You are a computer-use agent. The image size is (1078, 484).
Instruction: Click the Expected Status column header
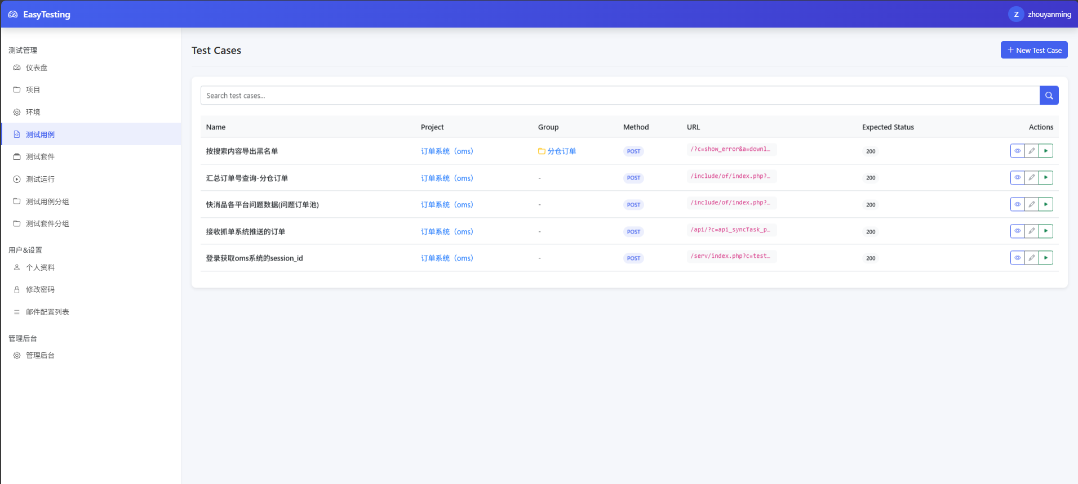click(x=888, y=127)
